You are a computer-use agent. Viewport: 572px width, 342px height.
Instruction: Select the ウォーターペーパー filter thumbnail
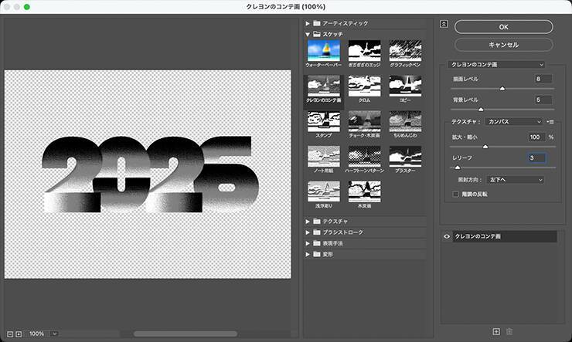[x=324, y=51]
